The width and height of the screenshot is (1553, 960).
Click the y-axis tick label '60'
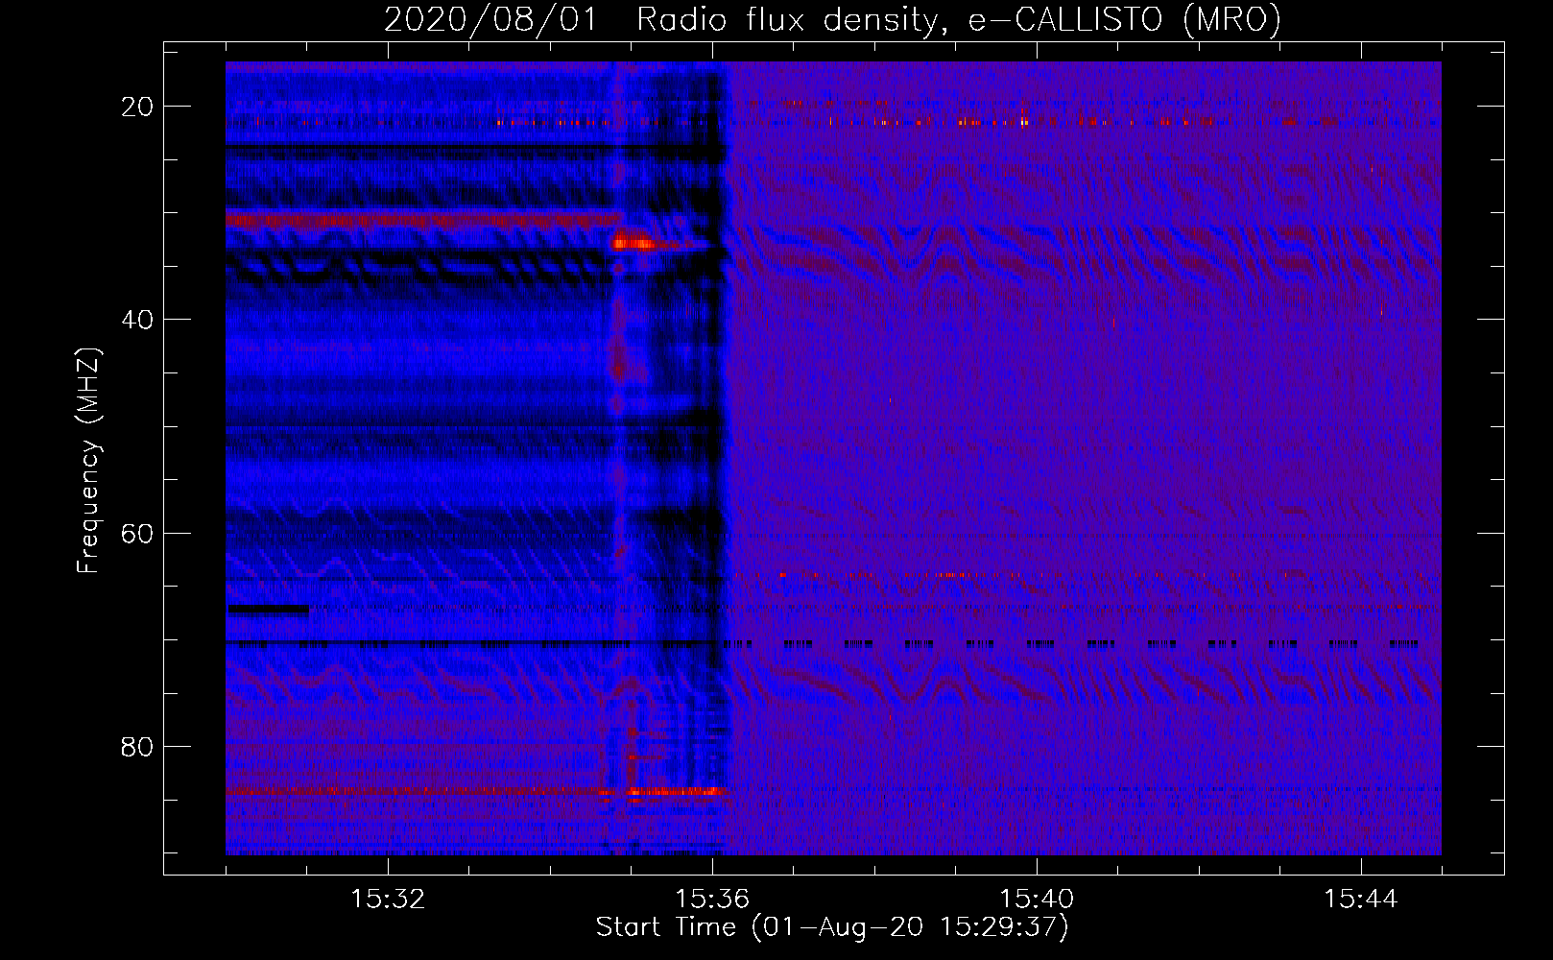coord(138,533)
